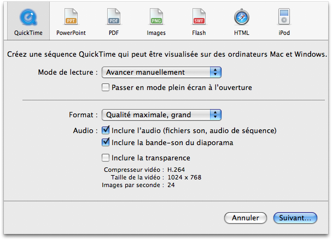Open the Mode de lecture dropdown

(161, 73)
